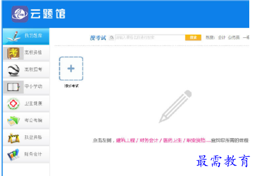The image size is (254, 176).
Task: Select the 财务会计 bar chart icon
Action: tap(13, 155)
